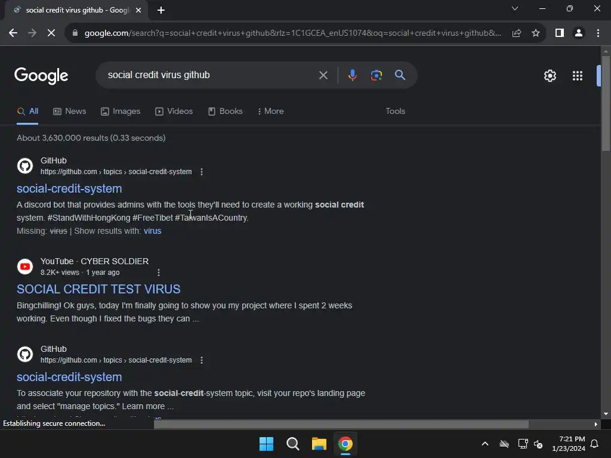Click the horizontal scrollbar thumb
This screenshot has width=611, height=458.
click(x=341, y=424)
